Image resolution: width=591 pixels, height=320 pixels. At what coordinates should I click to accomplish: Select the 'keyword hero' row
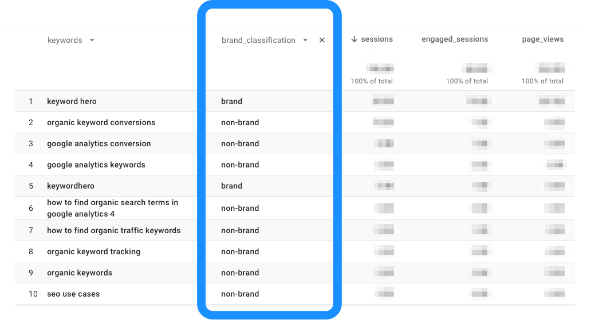(x=295, y=101)
